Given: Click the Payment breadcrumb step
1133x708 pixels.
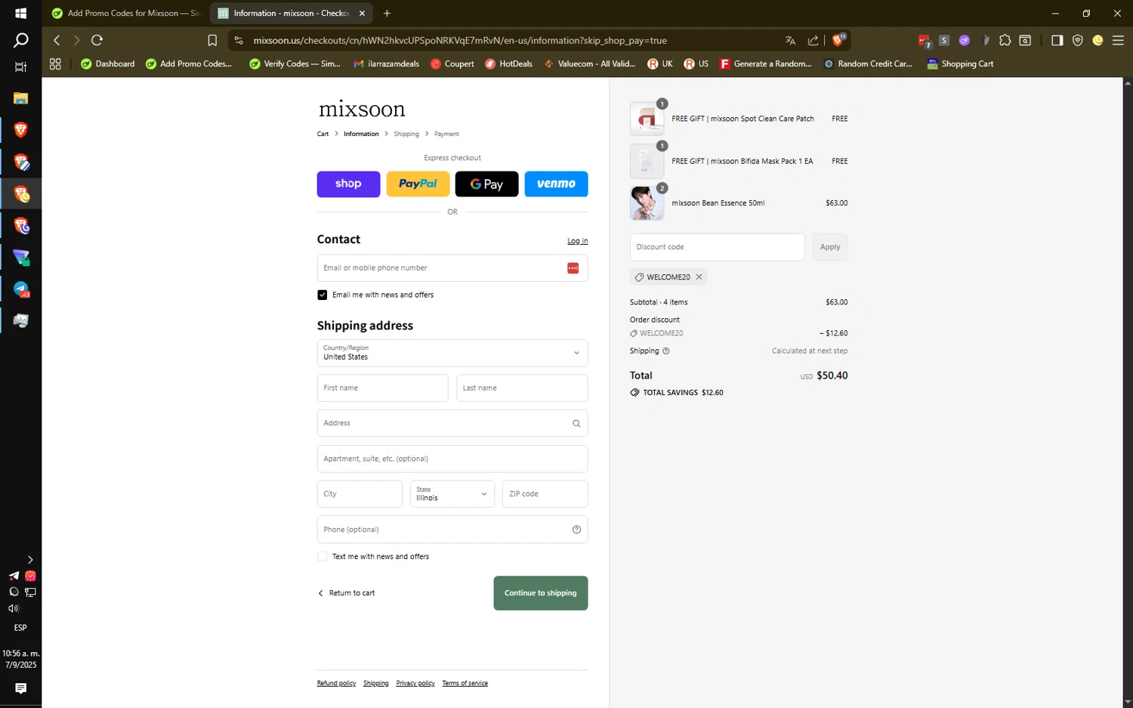Looking at the screenshot, I should [446, 134].
